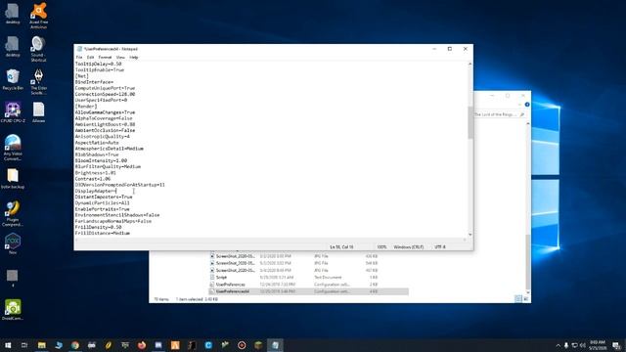Open Explorer help blue question icon

[x=527, y=105]
